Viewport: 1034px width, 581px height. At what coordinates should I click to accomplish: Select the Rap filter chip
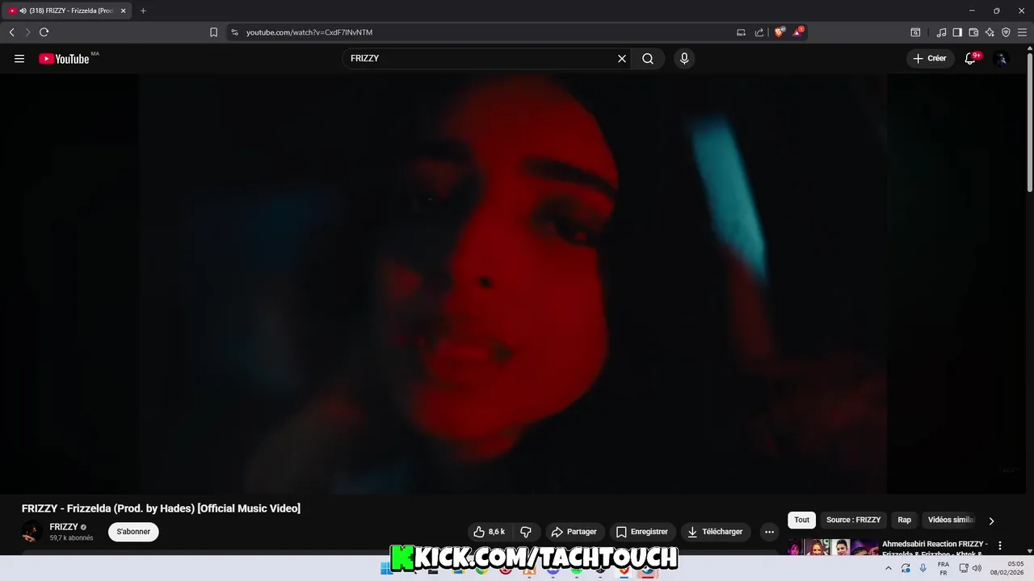point(905,520)
